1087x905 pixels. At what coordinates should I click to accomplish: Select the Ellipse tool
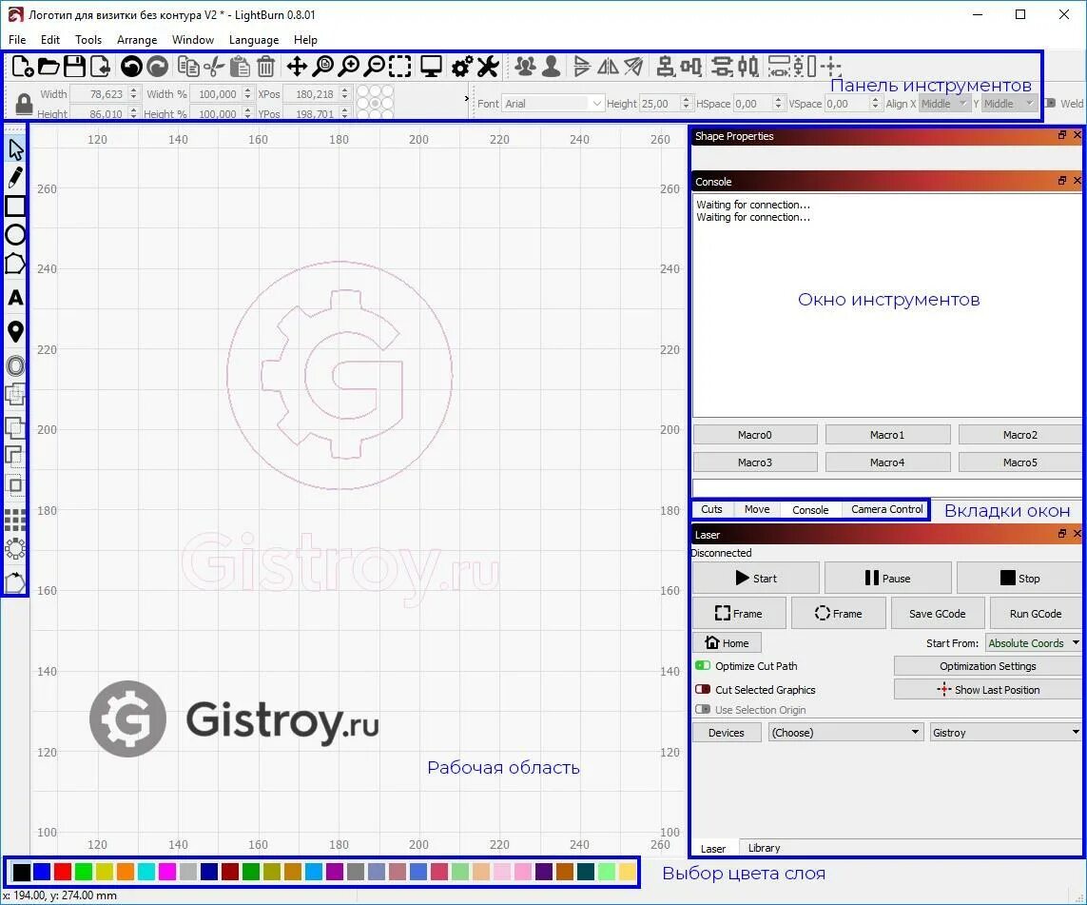point(15,234)
